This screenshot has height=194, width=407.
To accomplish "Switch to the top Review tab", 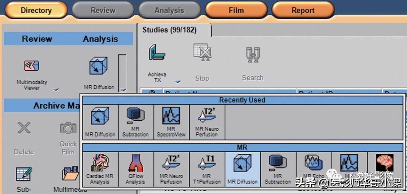I will 103,11.
